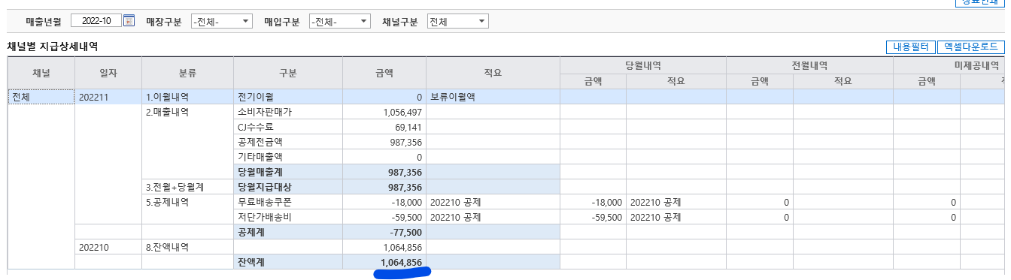Screen dimensions: 1011x280
Task: Select the 202210 date cell in 일자 column
Action: pos(108,247)
